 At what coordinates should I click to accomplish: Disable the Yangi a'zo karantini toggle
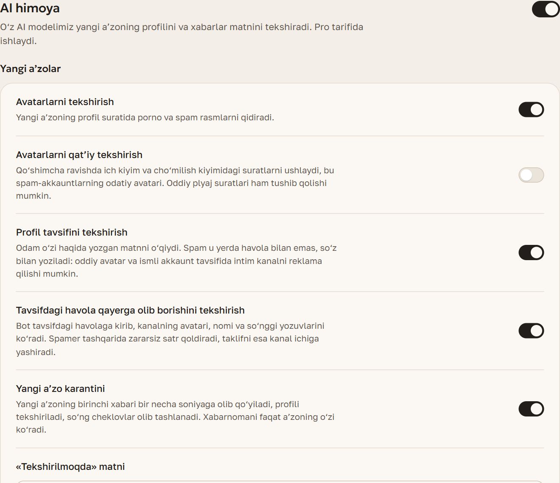(x=531, y=409)
